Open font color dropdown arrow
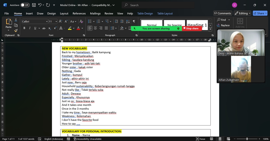 coord(82,28)
